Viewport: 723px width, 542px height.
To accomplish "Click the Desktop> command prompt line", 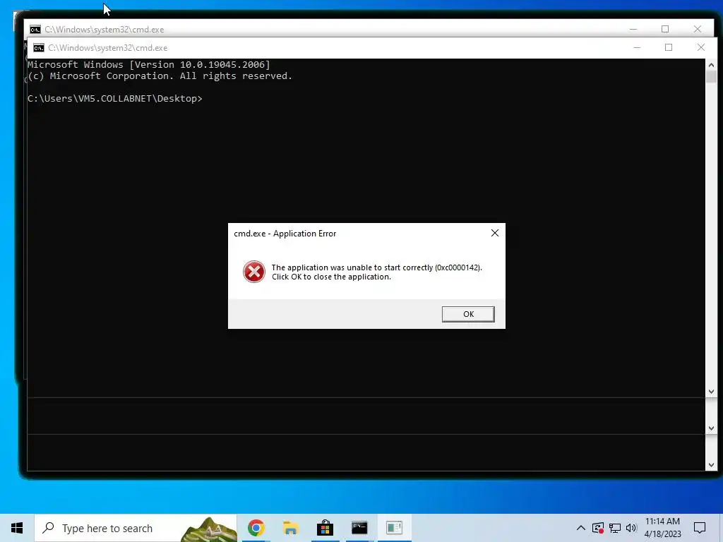I will pyautogui.click(x=115, y=99).
